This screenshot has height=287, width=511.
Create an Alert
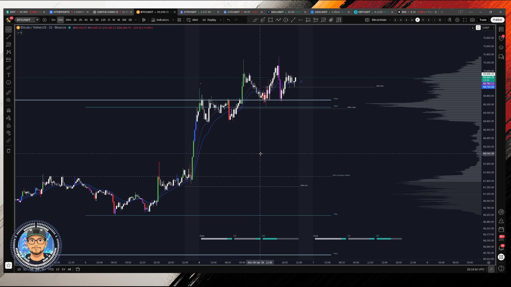pos(192,20)
